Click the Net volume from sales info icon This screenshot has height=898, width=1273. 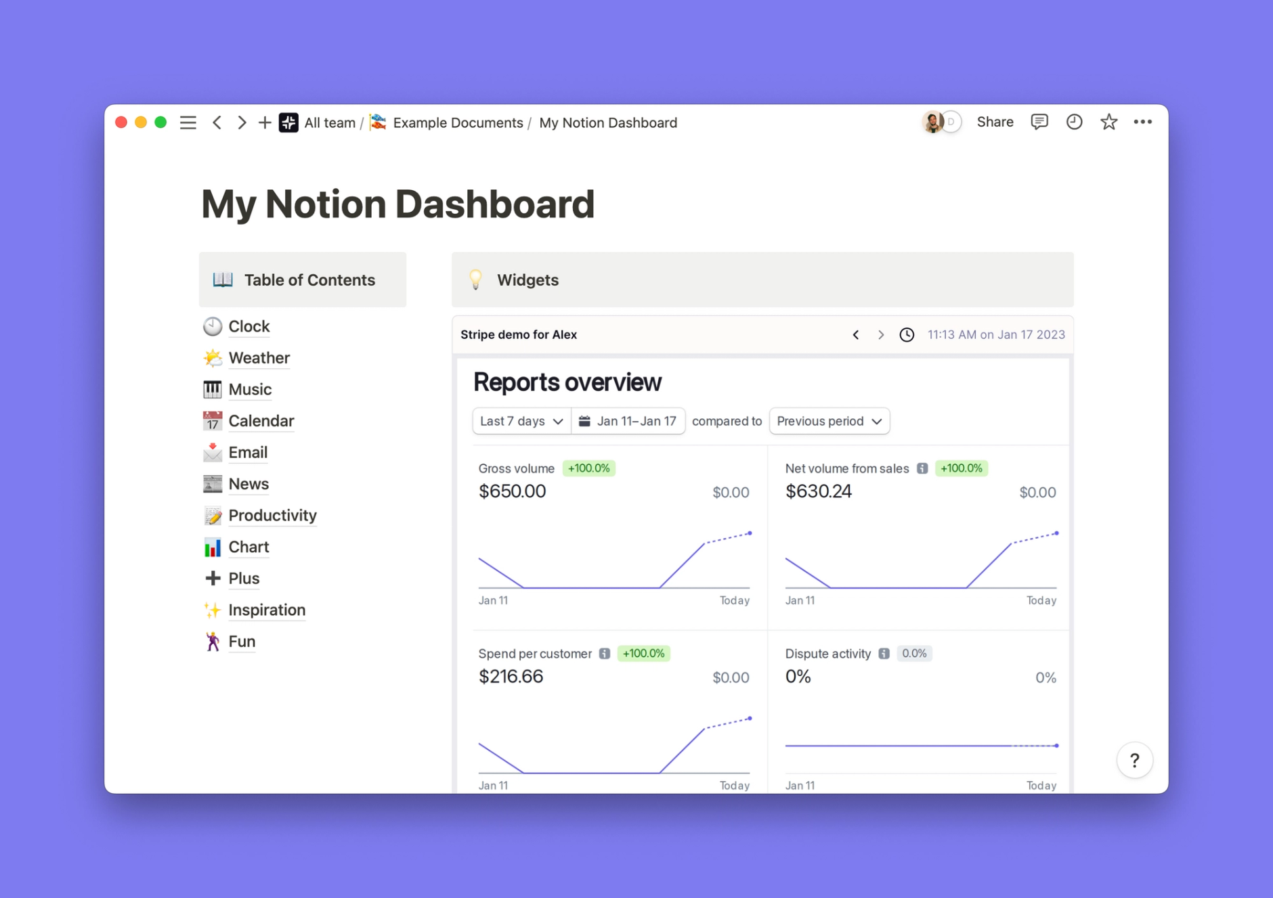pyautogui.click(x=922, y=468)
